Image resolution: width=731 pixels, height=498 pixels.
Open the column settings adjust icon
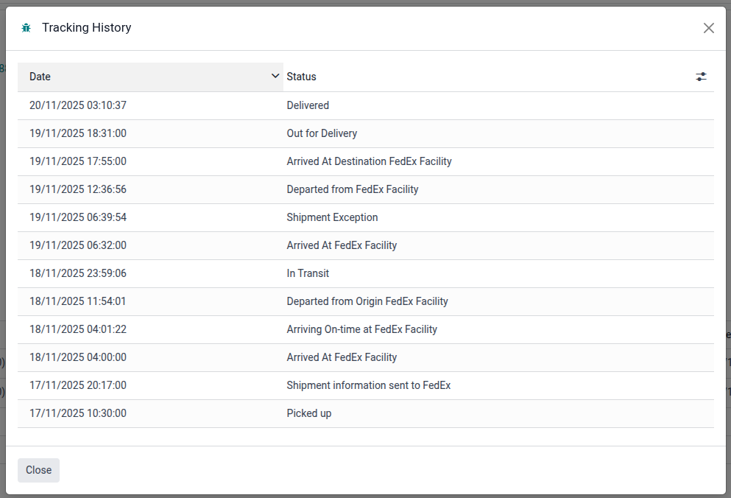pyautogui.click(x=701, y=77)
